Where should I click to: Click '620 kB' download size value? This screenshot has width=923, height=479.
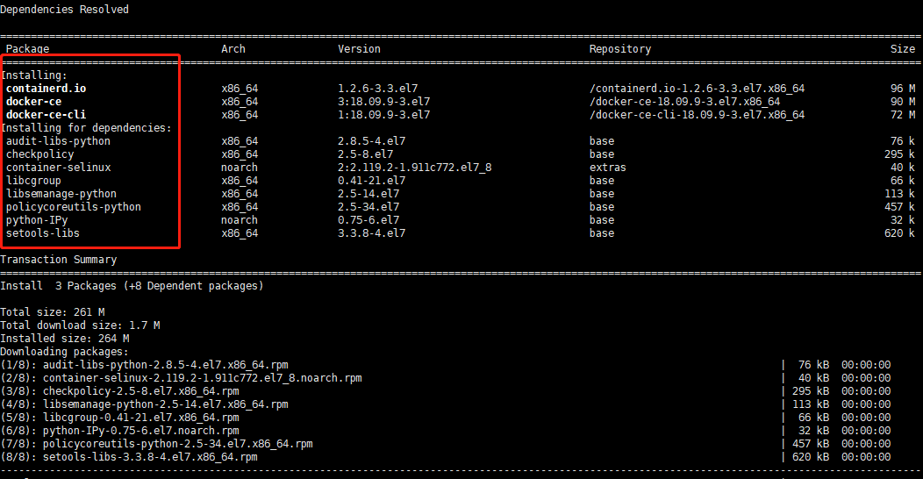pyautogui.click(x=811, y=457)
